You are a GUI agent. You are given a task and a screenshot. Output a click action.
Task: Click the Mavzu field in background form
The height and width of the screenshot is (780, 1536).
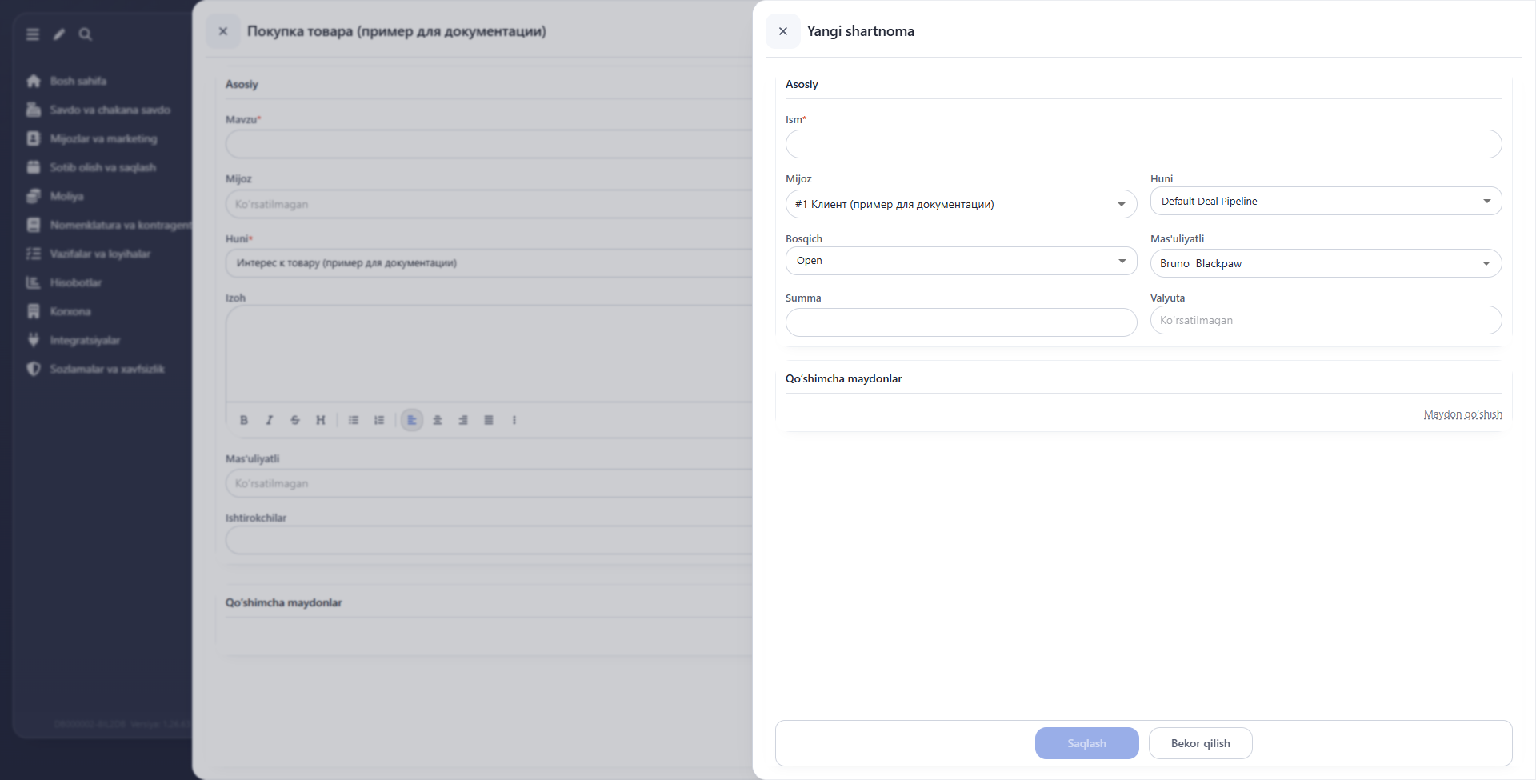click(x=489, y=144)
